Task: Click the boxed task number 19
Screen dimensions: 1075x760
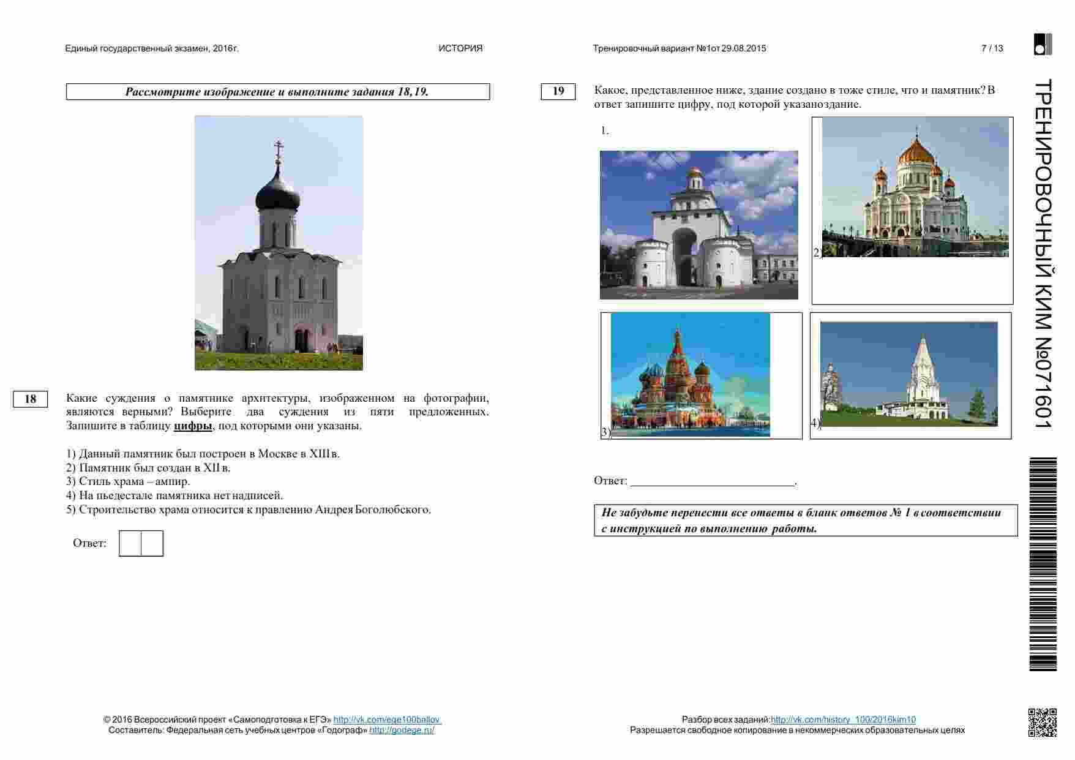Action: (x=558, y=91)
